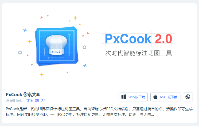Click the blue plus sparkle left of icon
This screenshot has height=126, width=199.
coord(25,30)
